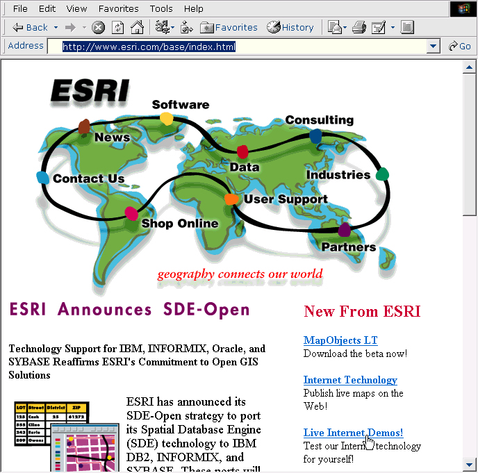Click the Back arrow button
The image size is (478, 473).
[x=30, y=27]
